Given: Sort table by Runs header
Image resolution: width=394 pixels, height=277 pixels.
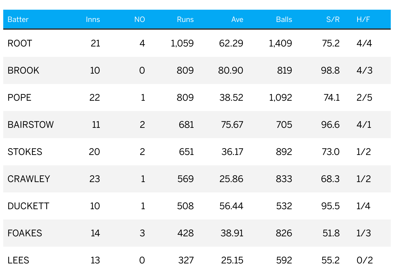Looking at the screenshot, I should [x=185, y=19].
